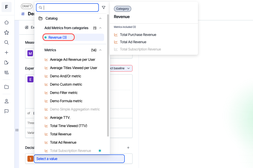
Task: Select the Revenue (3) category
Action: (58, 37)
